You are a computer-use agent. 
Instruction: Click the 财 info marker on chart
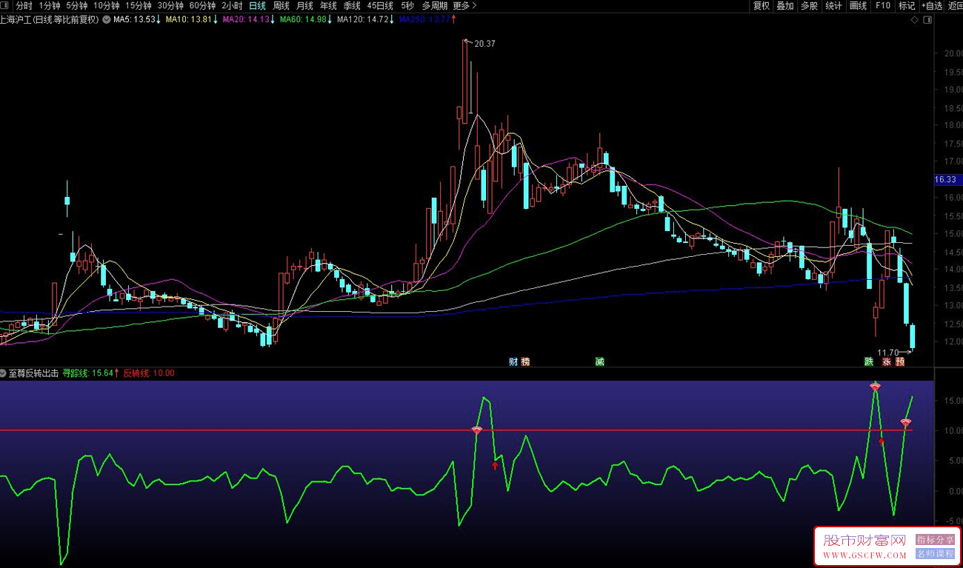[x=513, y=361]
